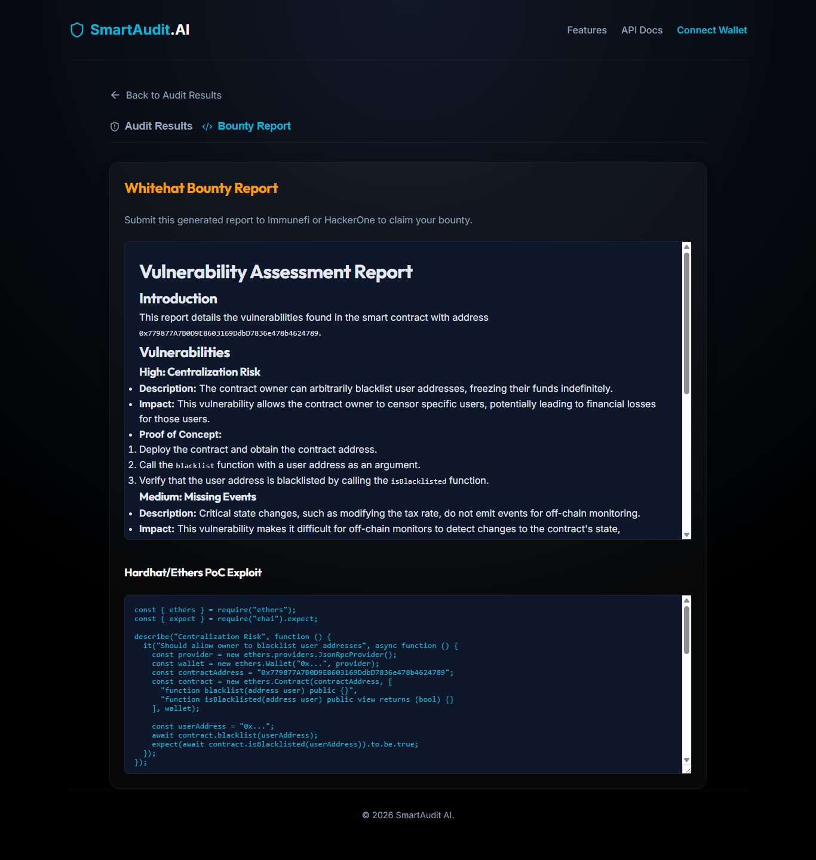Click inside the Hardhat exploit code textarea
Viewport: 816px width, 860px height.
click(403, 684)
